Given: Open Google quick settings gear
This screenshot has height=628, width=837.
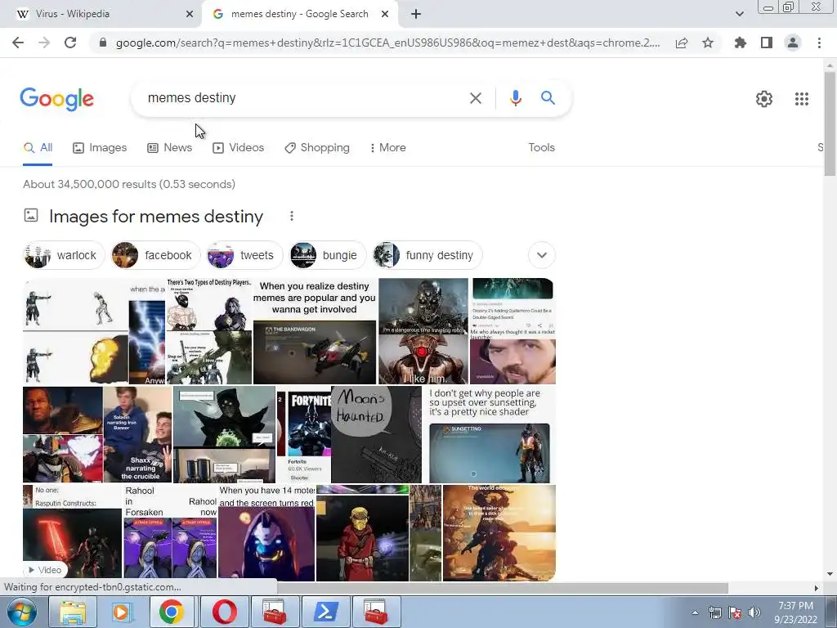Looking at the screenshot, I should coord(764,99).
